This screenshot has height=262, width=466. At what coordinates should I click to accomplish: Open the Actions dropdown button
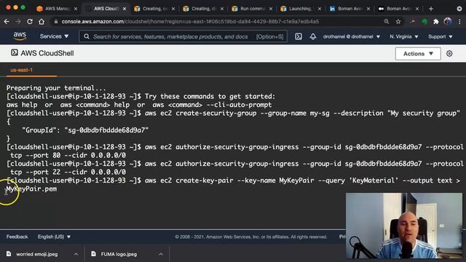click(x=418, y=54)
